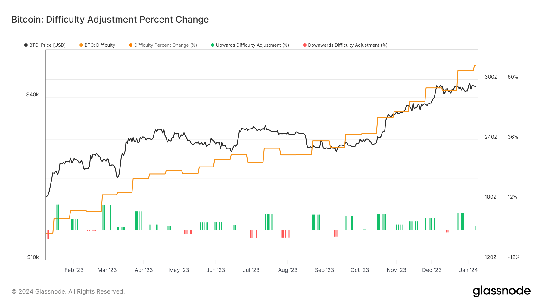542x305 pixels.
Task: Click the $40k price axis label
Action: (x=33, y=95)
